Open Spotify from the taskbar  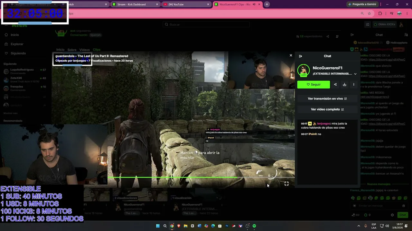click(x=254, y=226)
